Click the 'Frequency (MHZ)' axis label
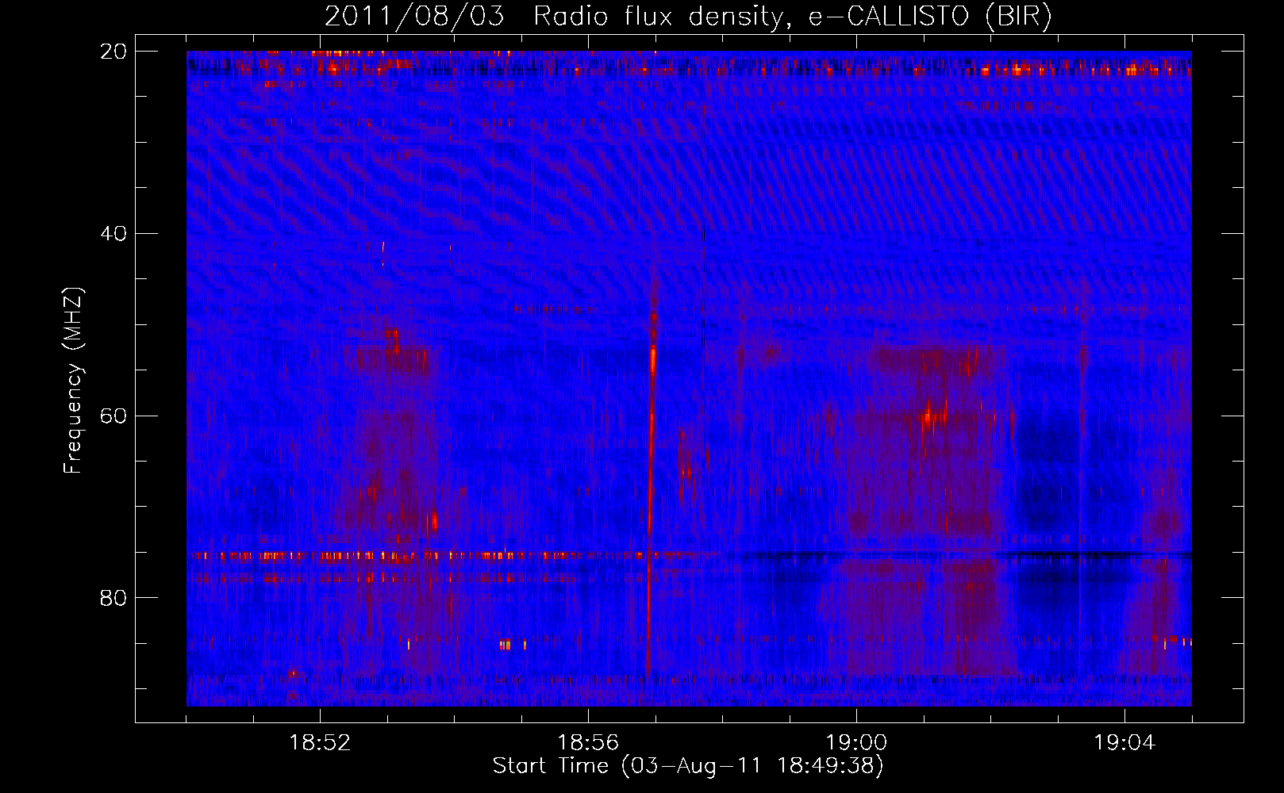 [x=73, y=381]
